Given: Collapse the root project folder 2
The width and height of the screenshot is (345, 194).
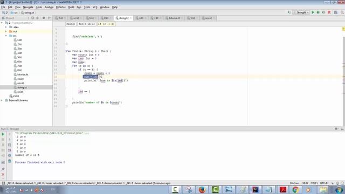Looking at the screenshot, I should coord(2,23).
